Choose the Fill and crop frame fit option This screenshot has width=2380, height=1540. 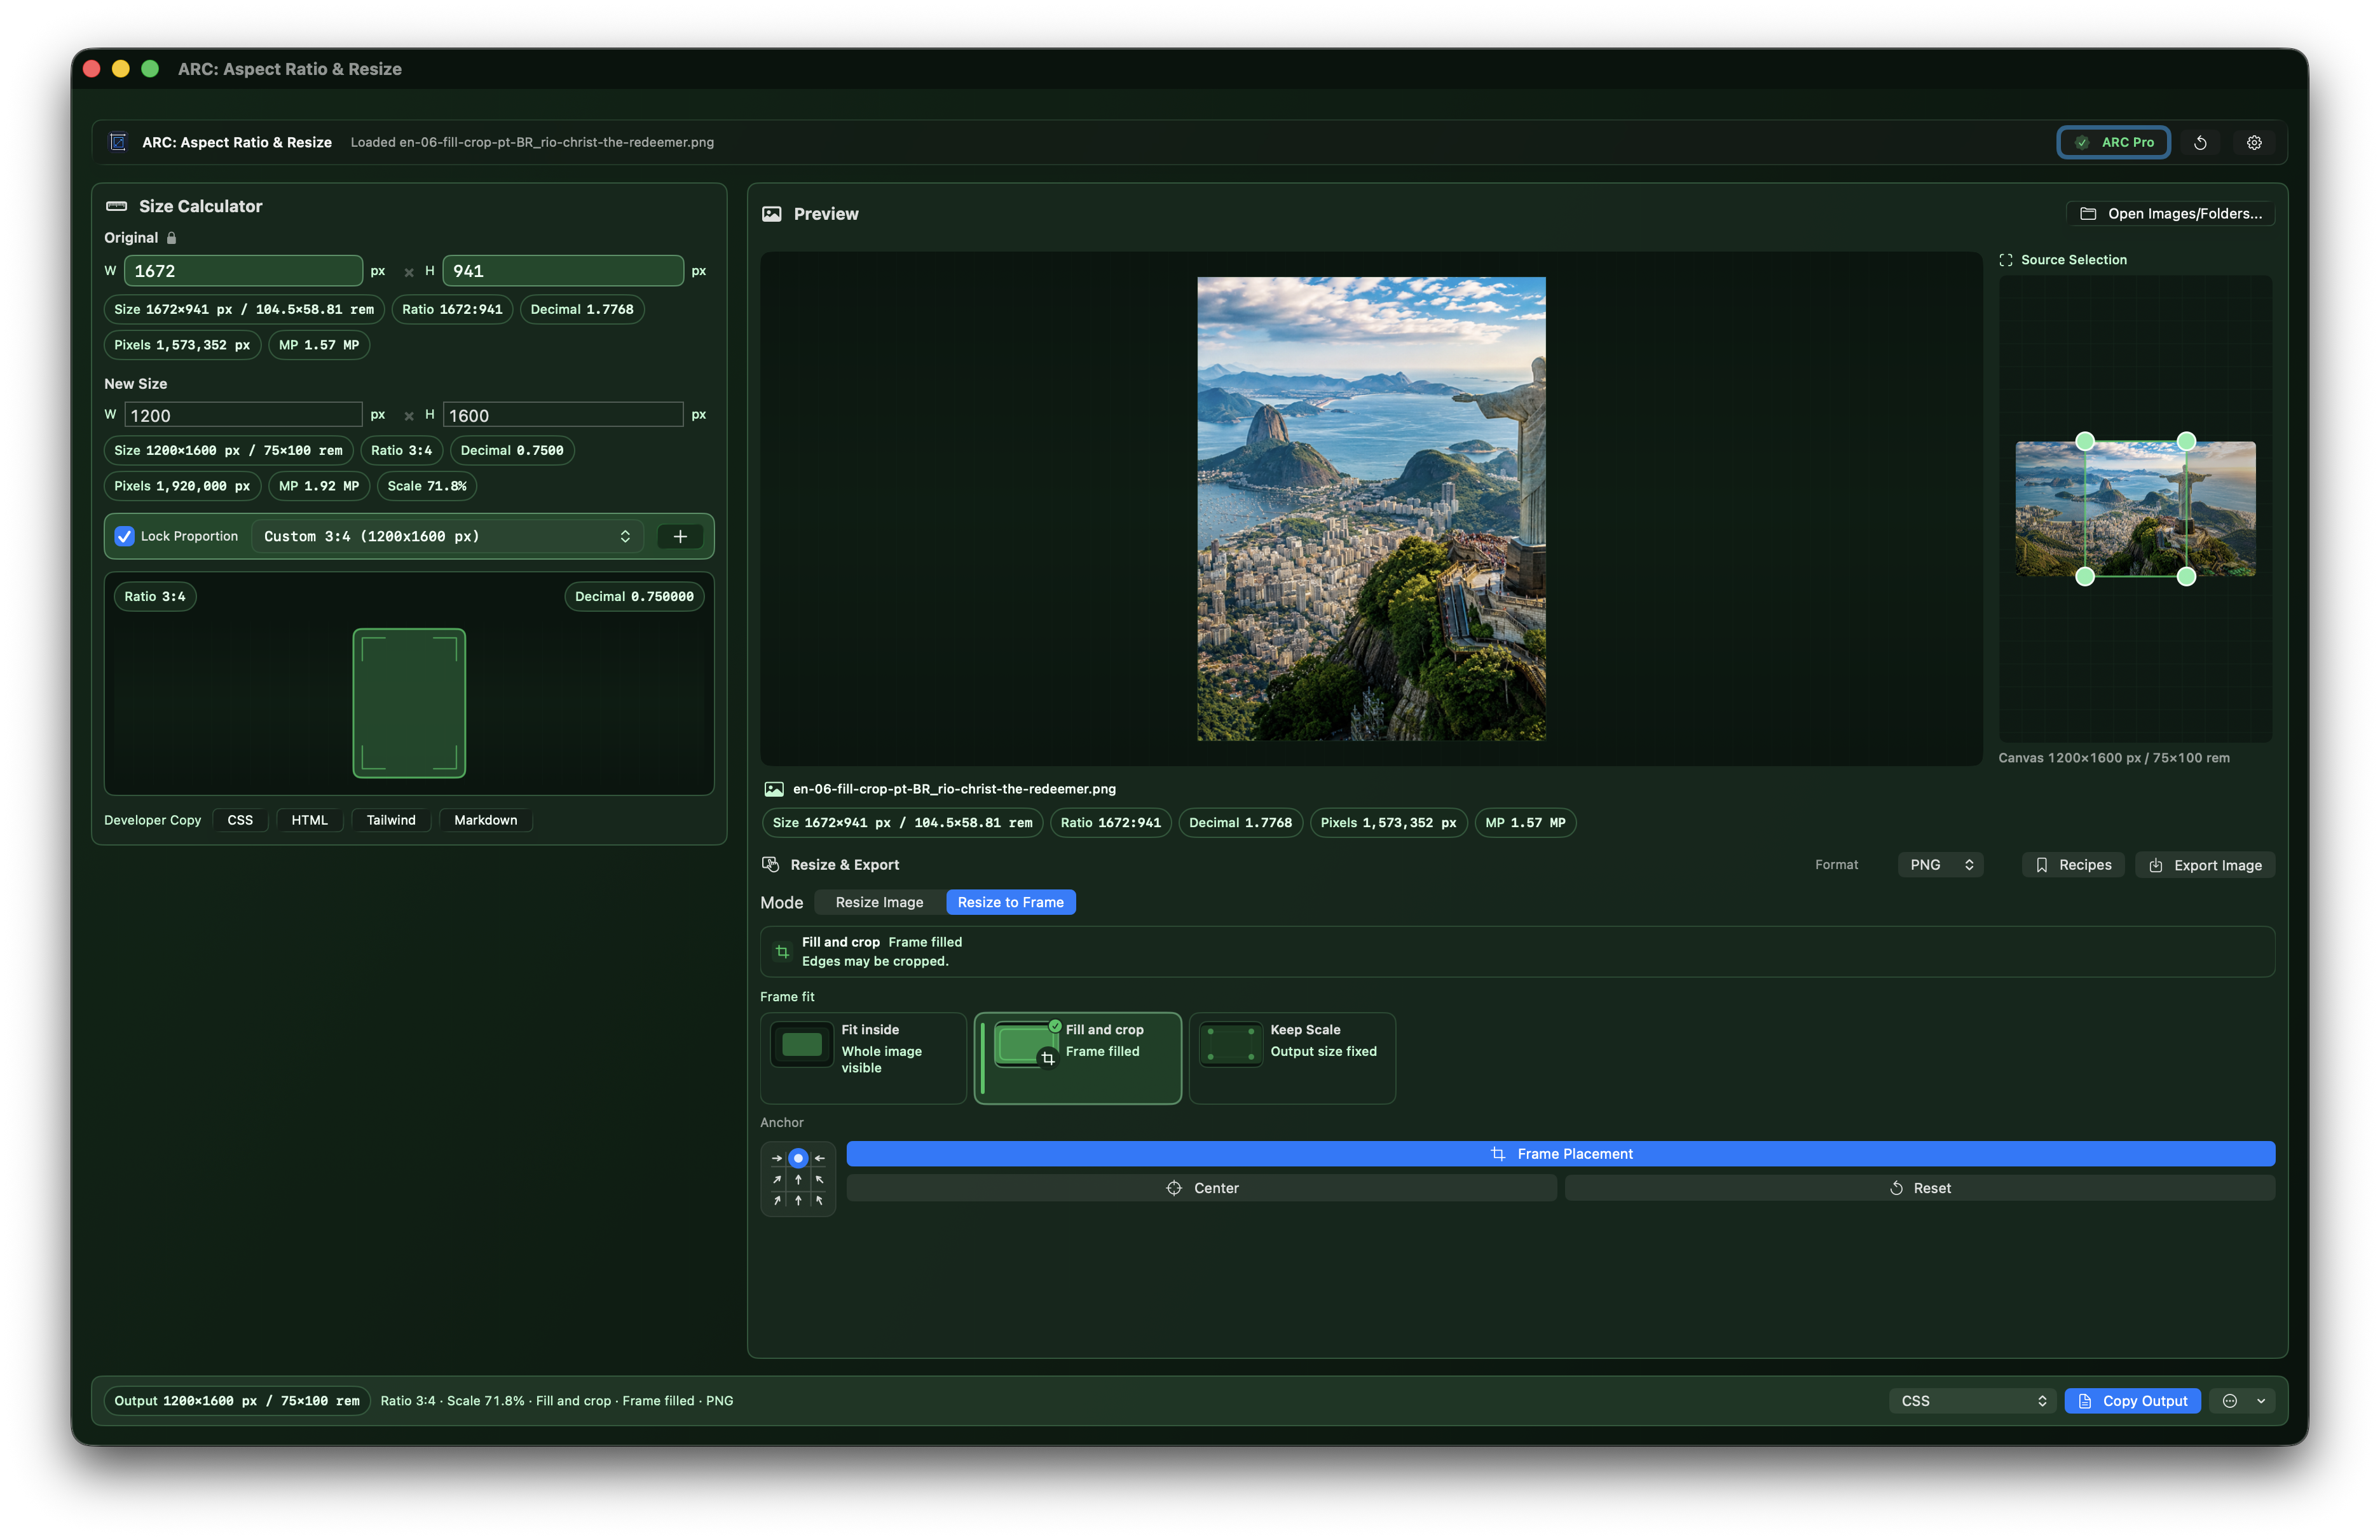1078,1058
